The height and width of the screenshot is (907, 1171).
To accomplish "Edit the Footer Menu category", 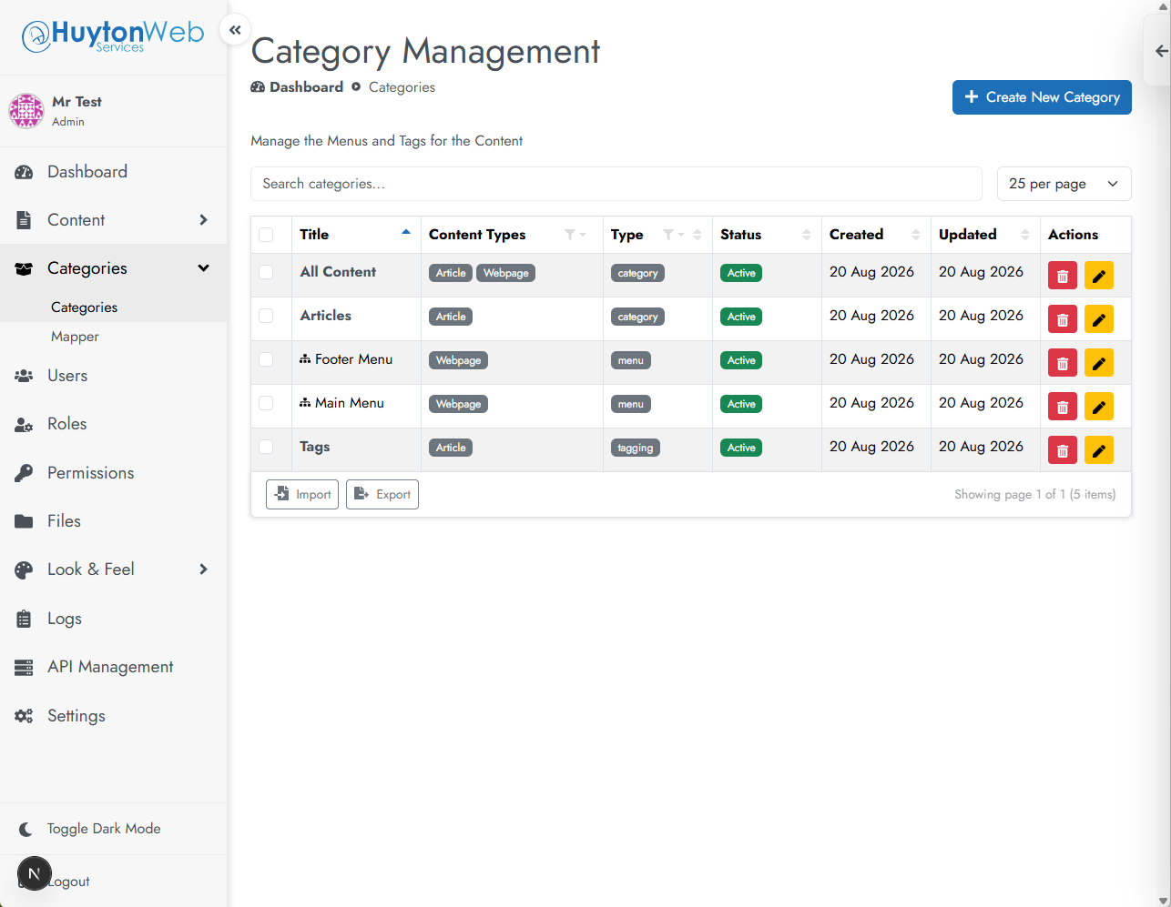I will click(x=1099, y=363).
